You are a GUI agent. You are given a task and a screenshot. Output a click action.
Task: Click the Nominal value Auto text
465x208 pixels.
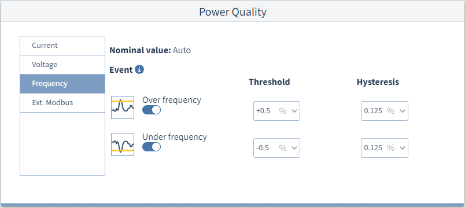click(150, 50)
